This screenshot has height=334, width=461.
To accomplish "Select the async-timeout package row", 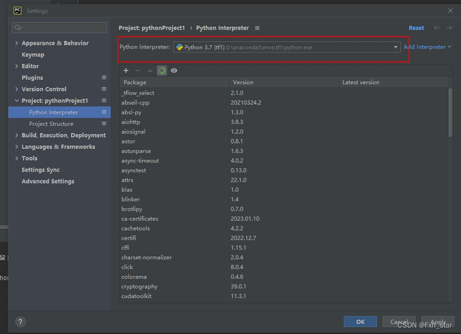I will (x=284, y=161).
